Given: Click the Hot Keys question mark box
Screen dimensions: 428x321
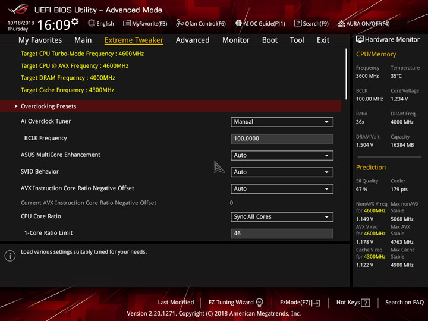Looking at the screenshot, I should click(366, 303).
